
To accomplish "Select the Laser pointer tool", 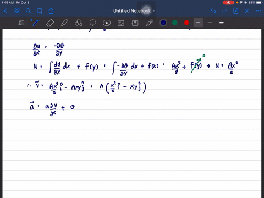I will [x=150, y=23].
